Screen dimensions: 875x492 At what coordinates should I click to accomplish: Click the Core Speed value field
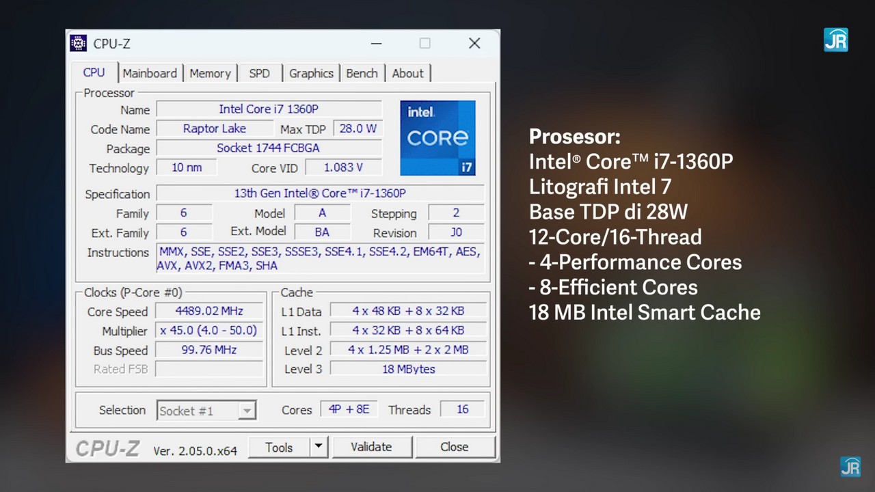coord(209,311)
